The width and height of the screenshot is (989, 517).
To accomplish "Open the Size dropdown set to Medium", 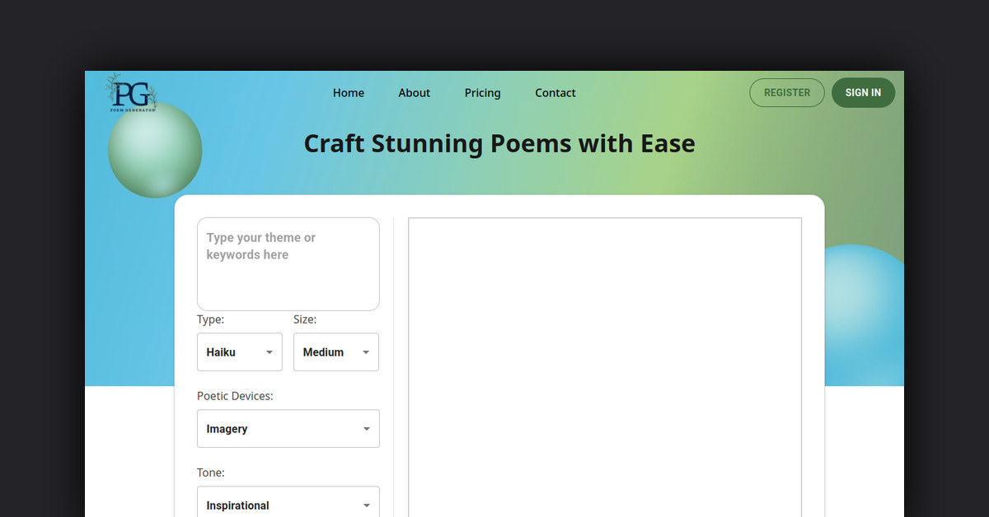I will point(335,352).
